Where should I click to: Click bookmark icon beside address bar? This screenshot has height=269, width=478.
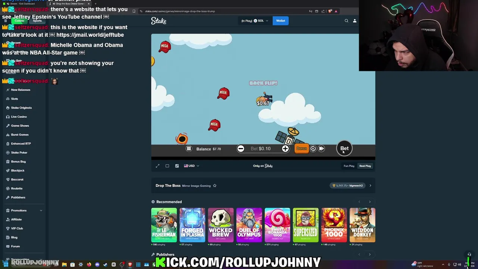134,11
